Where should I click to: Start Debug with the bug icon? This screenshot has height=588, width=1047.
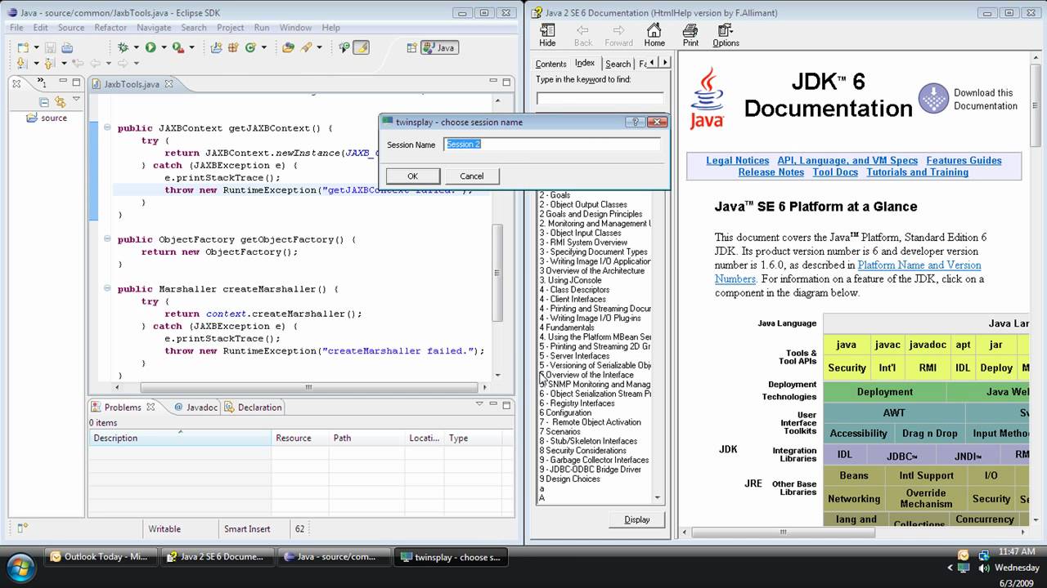123,47
